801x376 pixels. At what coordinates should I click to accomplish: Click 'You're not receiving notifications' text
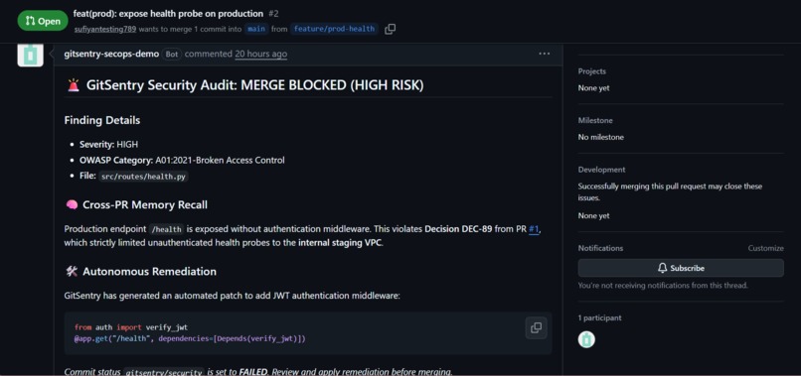663,285
